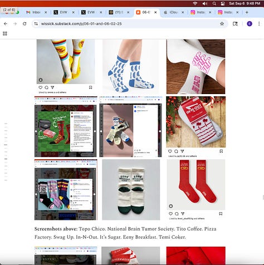
Task: Like the red Temi Coker socks post
Action: click(170, 214)
